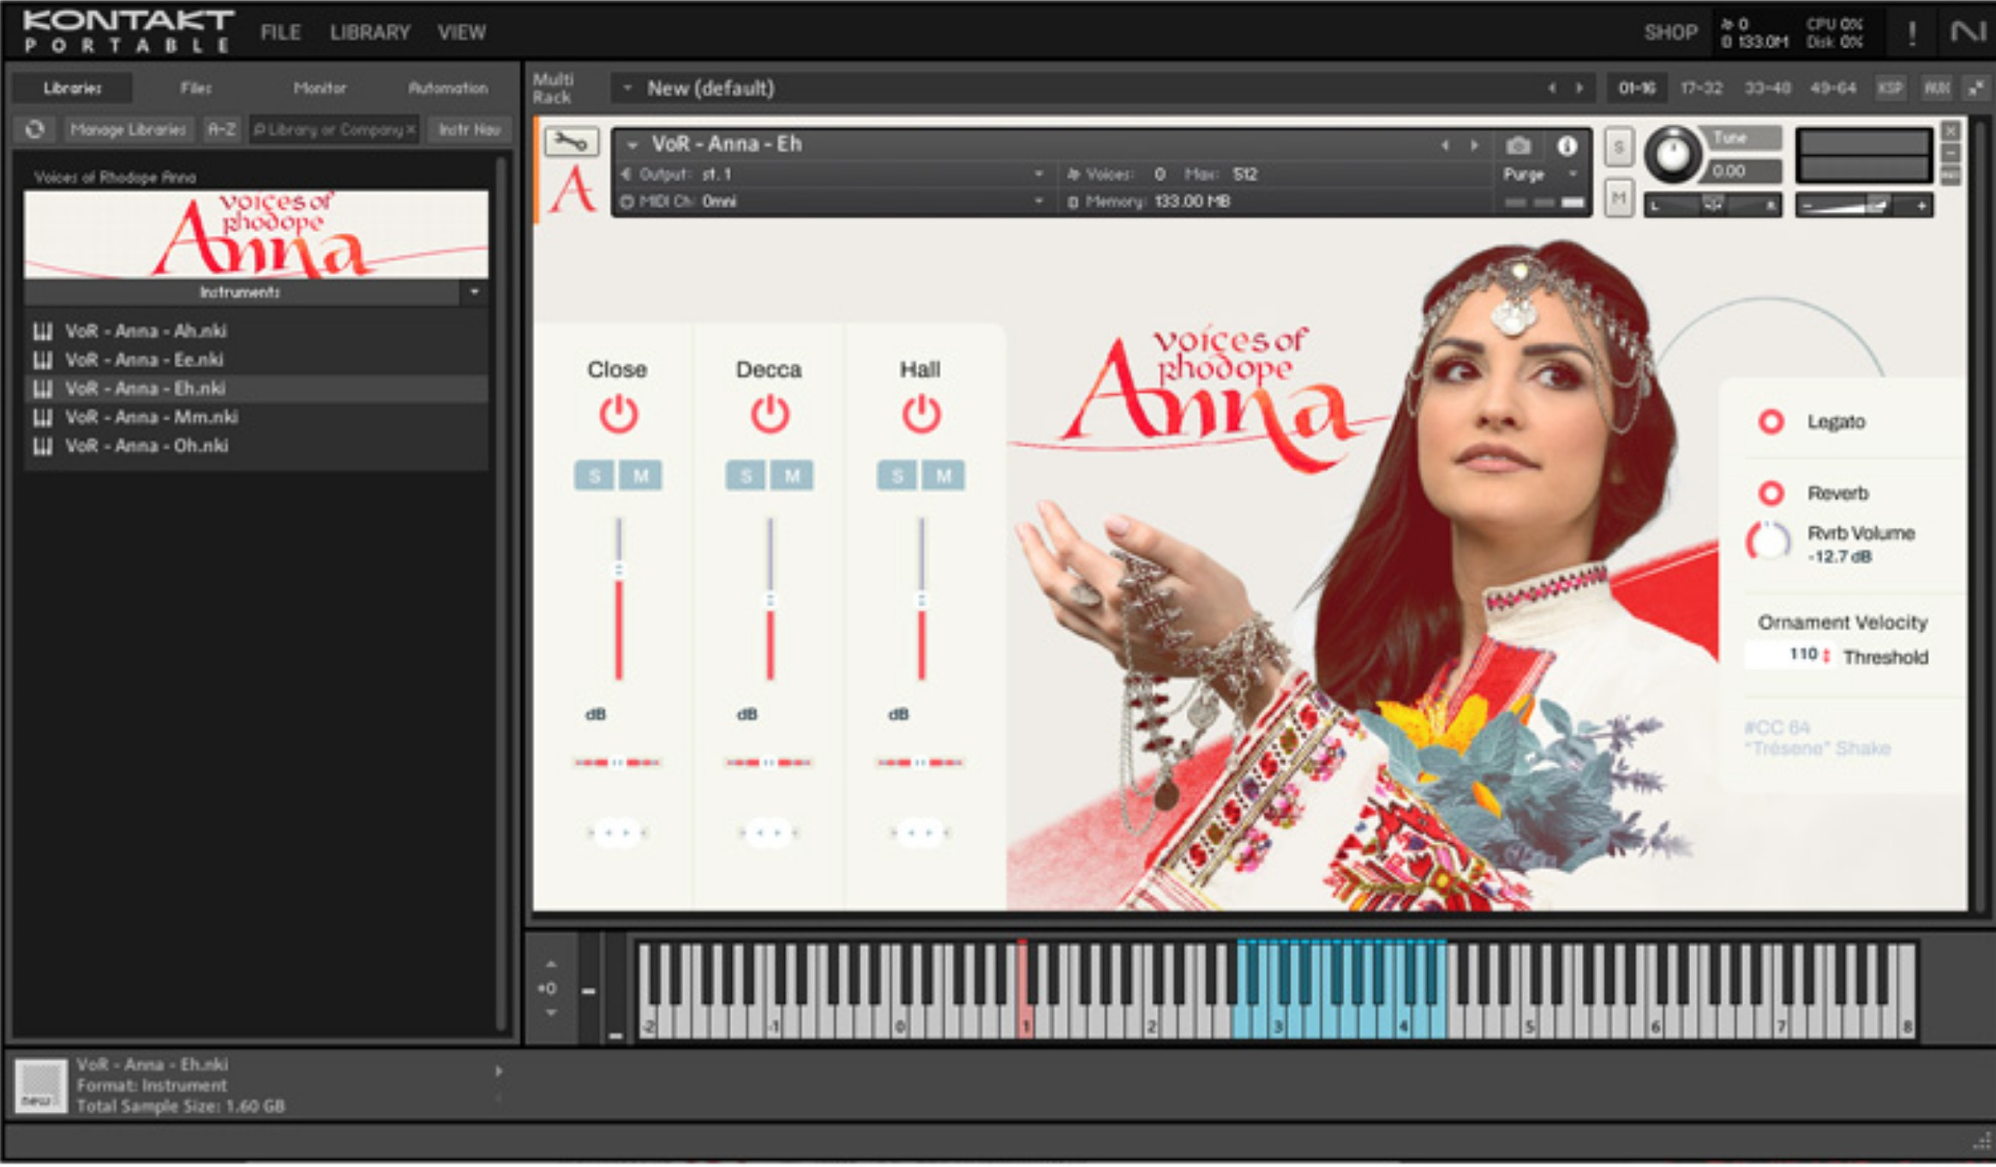The image size is (1996, 1167).
Task: Load VoR - Anna - Mm.nki instrument
Action: pos(256,417)
